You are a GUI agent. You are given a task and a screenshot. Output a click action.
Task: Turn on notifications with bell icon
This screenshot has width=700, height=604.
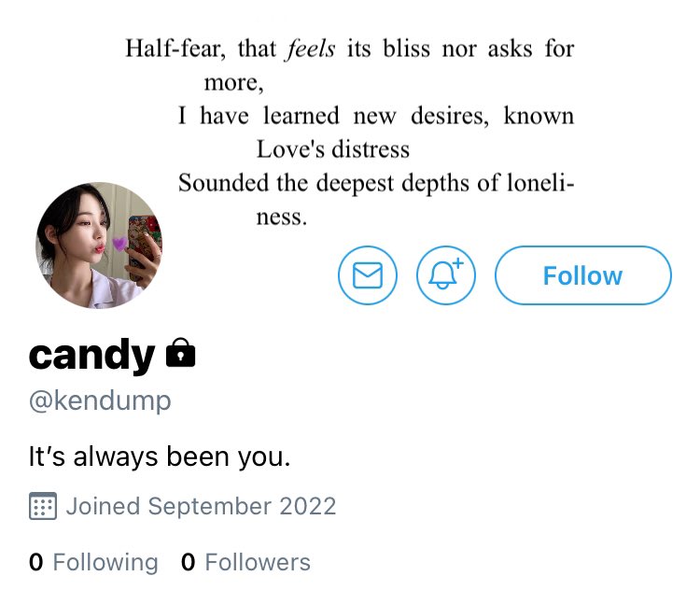445,275
